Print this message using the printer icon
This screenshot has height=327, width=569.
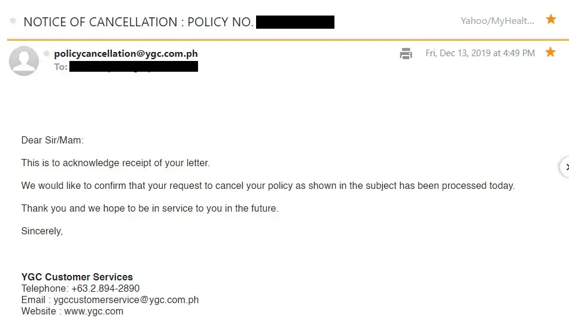(x=406, y=53)
